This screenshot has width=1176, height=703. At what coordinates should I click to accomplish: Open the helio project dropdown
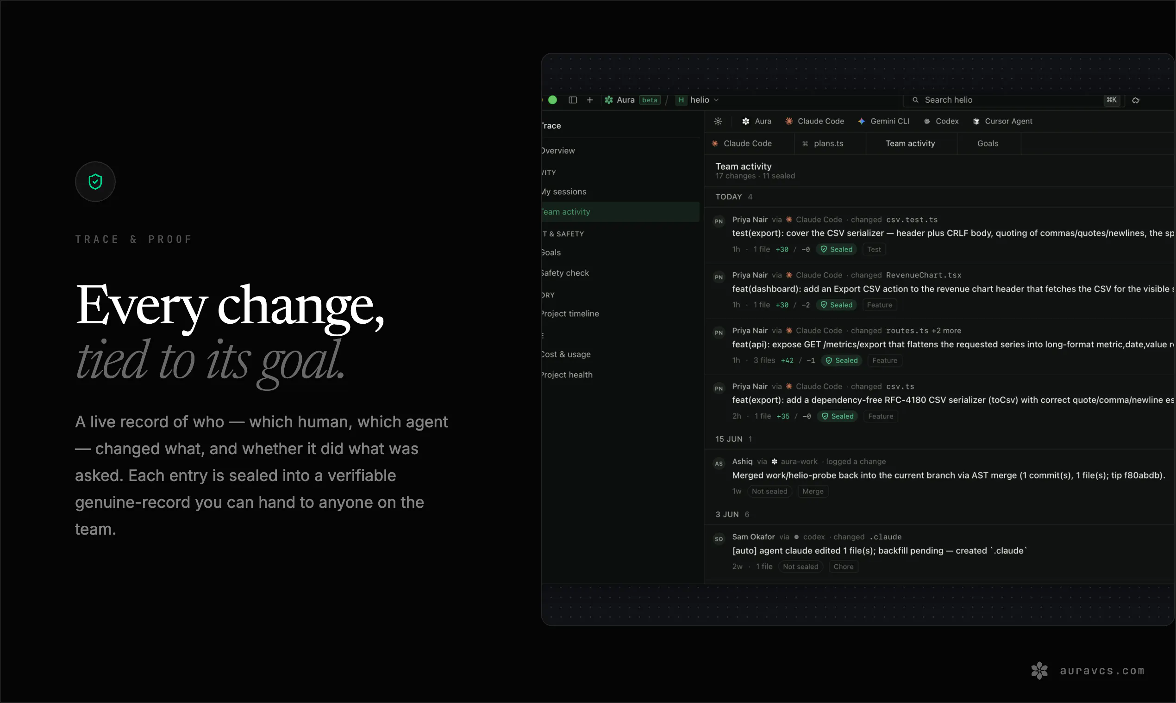[704, 100]
